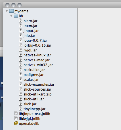Select packulike.jar entry
The width and height of the screenshot is (121, 130).
pyautogui.click(x=34, y=70)
